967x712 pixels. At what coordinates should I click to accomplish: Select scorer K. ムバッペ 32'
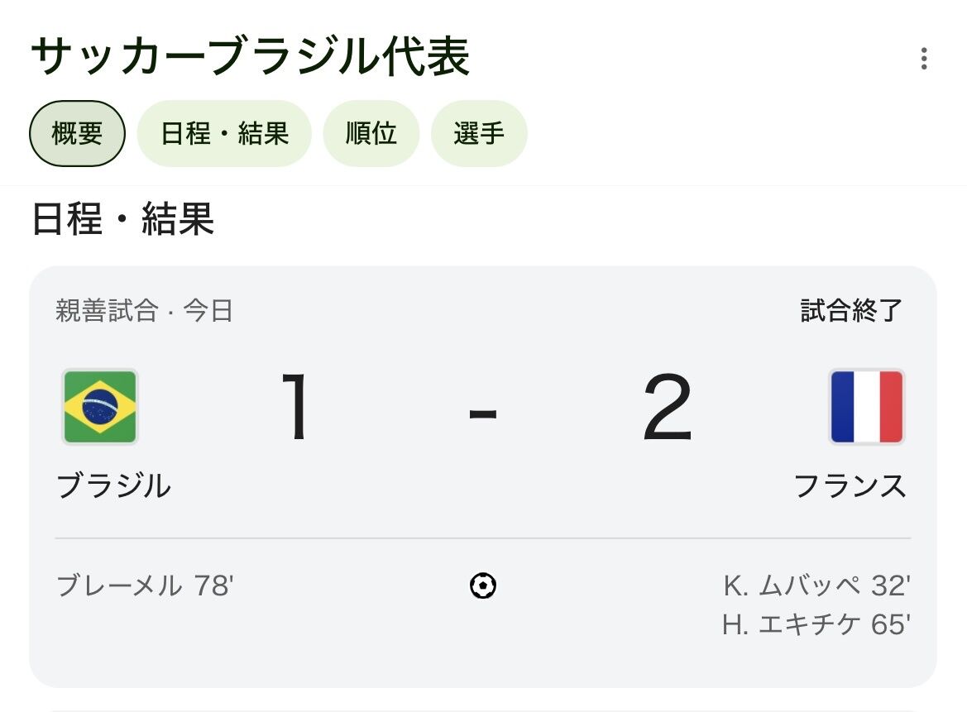point(816,585)
